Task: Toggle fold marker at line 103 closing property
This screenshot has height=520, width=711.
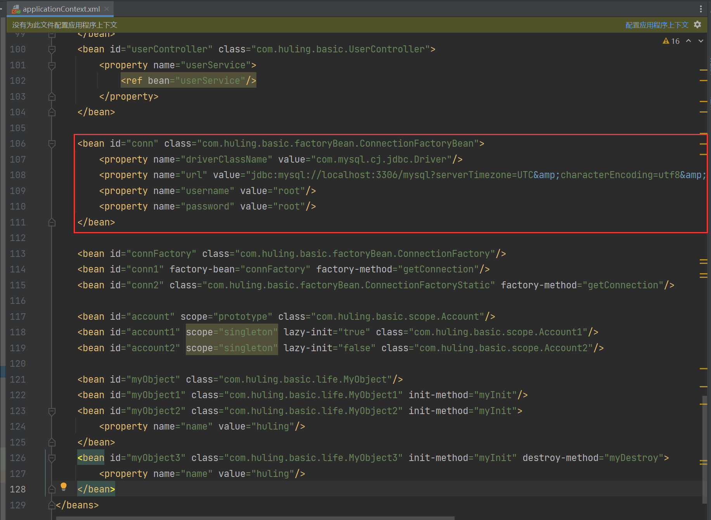Action: (52, 97)
